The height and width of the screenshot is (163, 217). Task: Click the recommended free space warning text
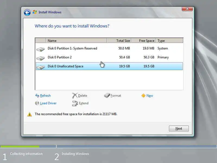pos(76,114)
